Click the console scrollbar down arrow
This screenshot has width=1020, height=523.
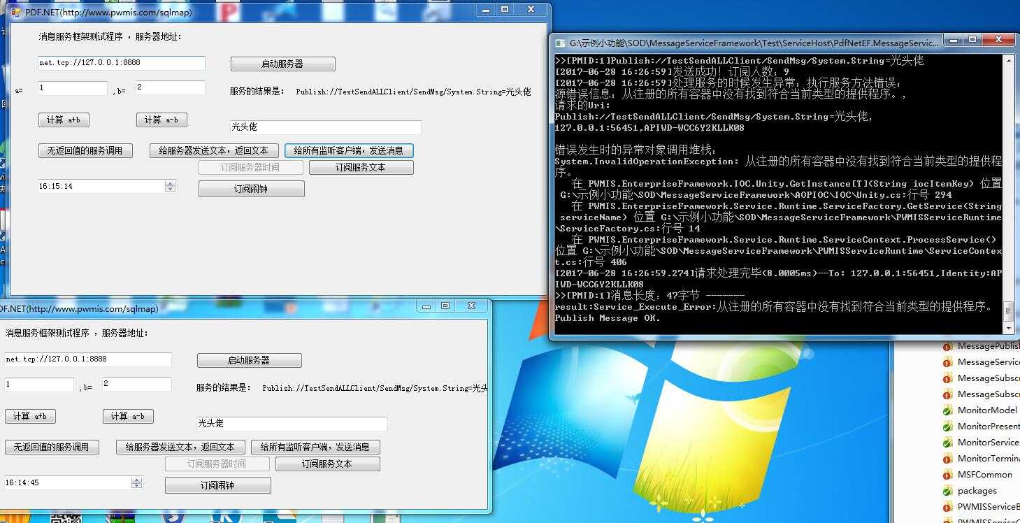point(1007,329)
